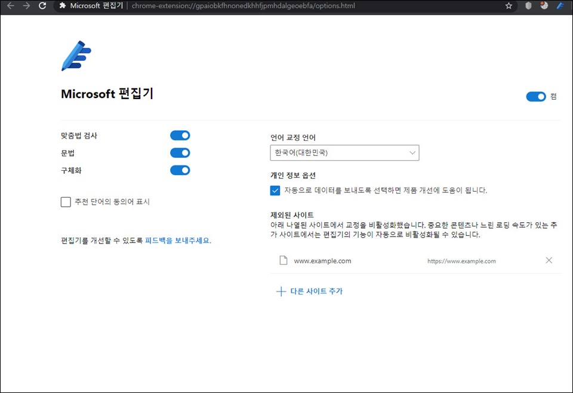Viewport: 573px width, 393px height.
Task: Bookmark this page with the star icon
Action: 509,6
